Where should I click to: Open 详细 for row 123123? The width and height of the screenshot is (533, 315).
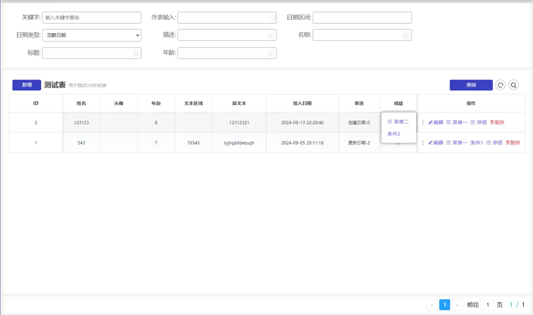[x=478, y=122]
